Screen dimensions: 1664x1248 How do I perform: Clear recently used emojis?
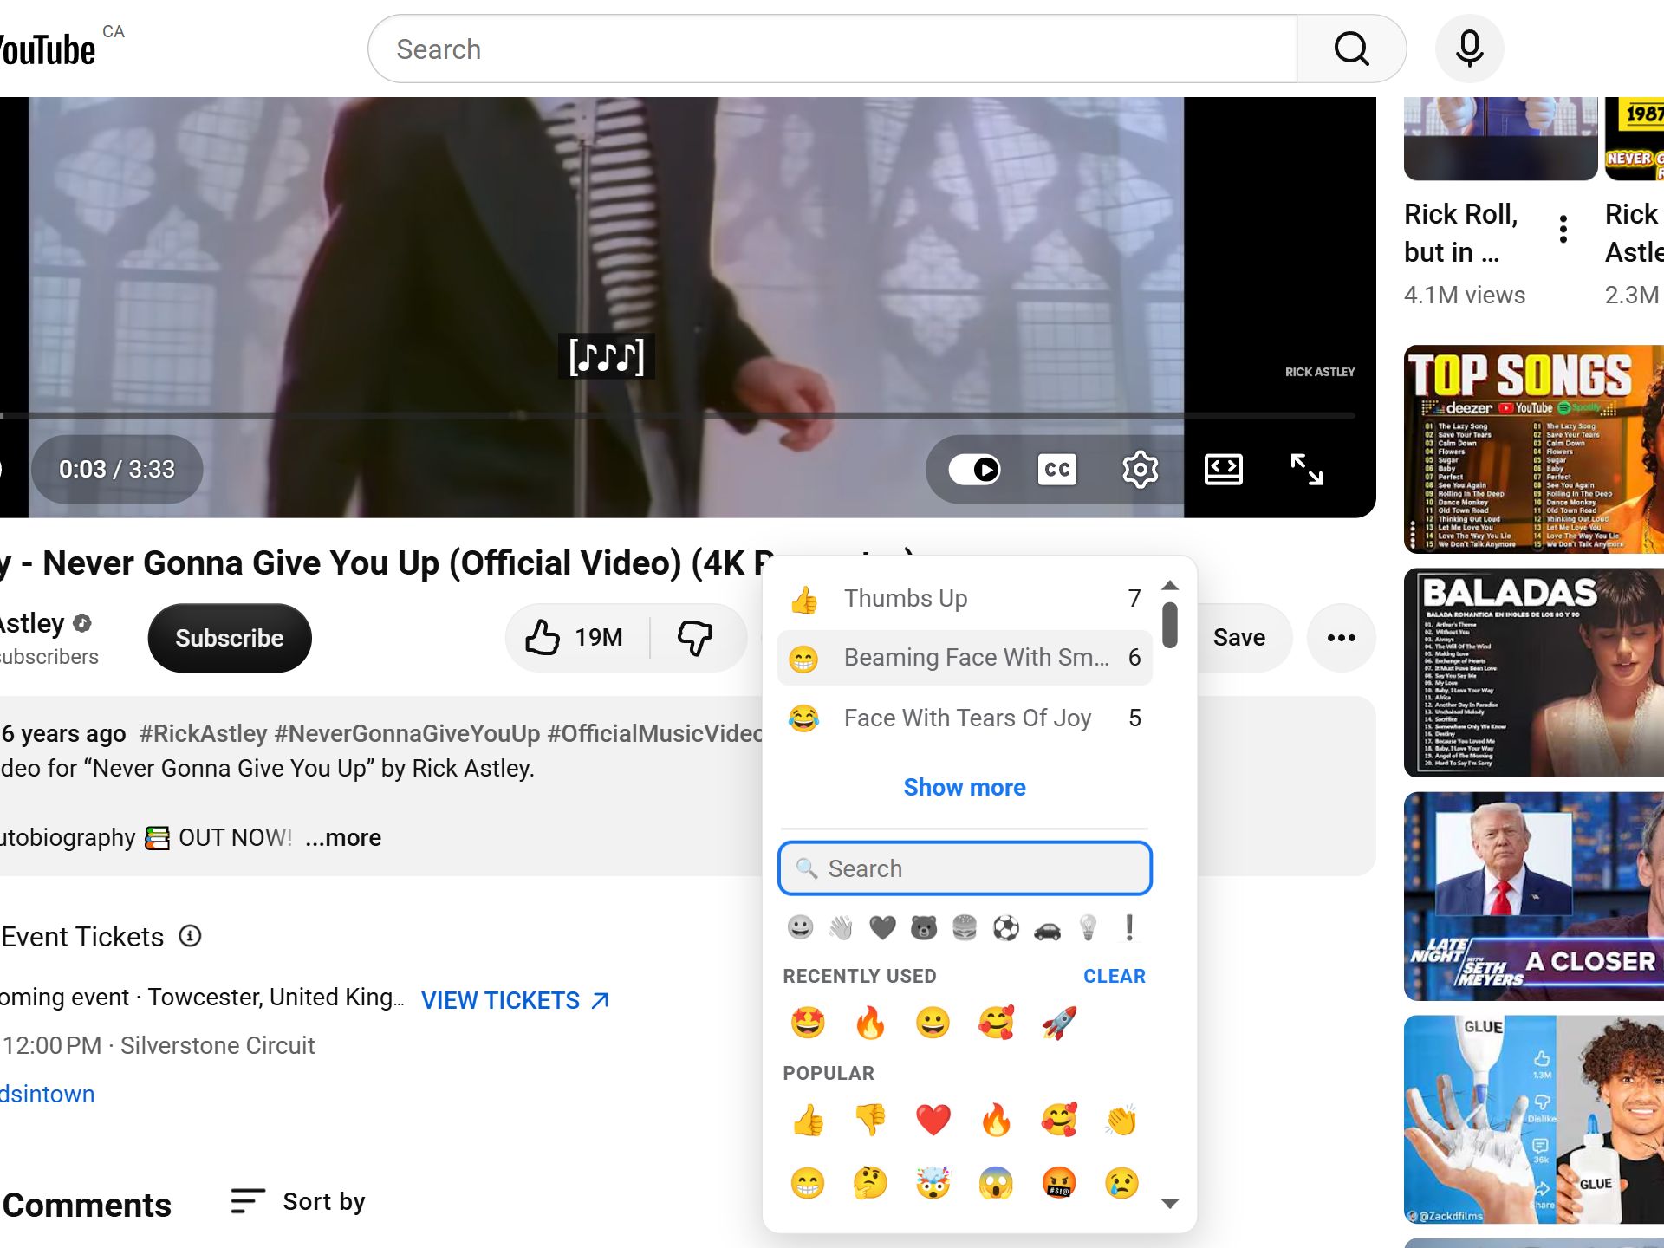[1115, 976]
